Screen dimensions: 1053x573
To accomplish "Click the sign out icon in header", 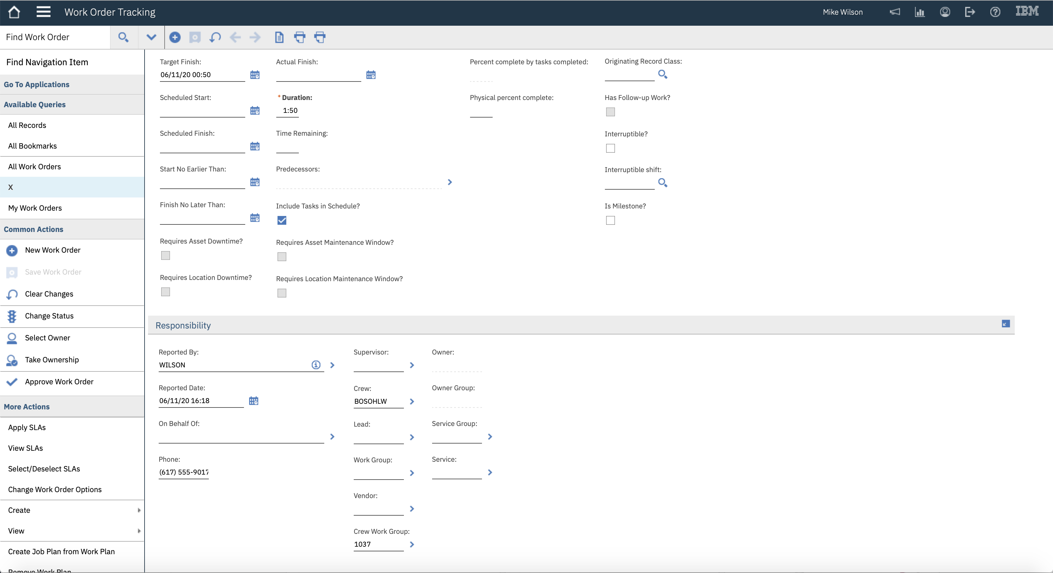I will pos(970,12).
